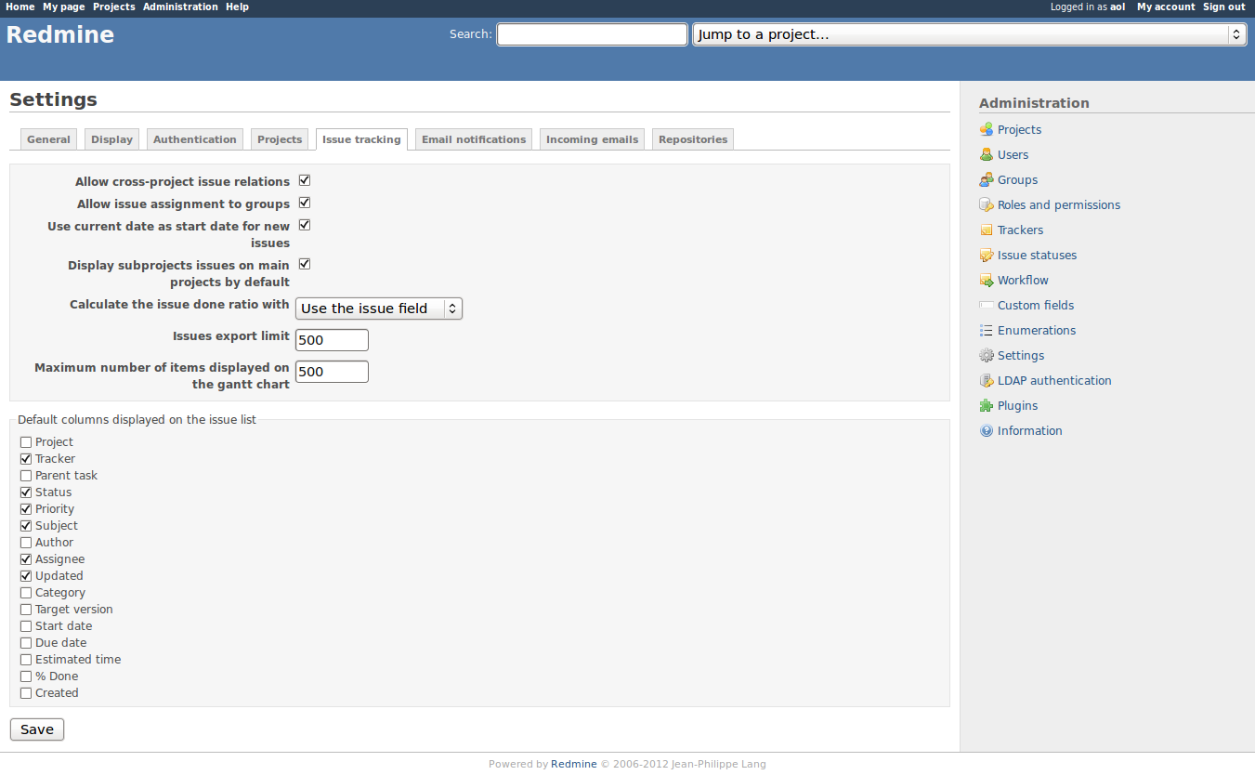Image resolution: width=1255 pixels, height=775 pixels.
Task: Open Projects in top menu bar
Action: (x=114, y=7)
